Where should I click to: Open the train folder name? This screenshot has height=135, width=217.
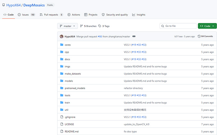tap(67, 102)
